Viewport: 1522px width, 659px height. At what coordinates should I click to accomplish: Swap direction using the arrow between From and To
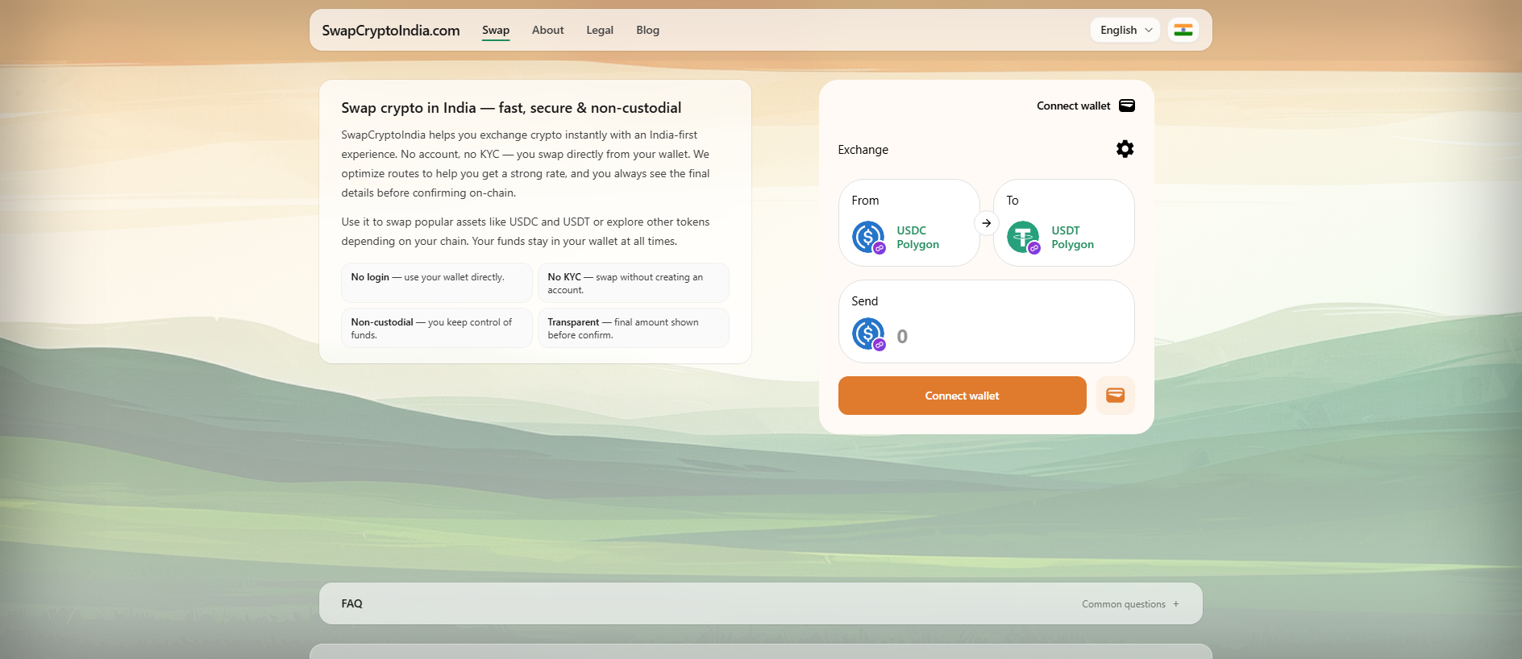(x=987, y=223)
